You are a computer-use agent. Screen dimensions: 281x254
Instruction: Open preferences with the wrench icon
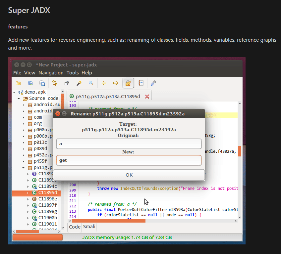153,83
